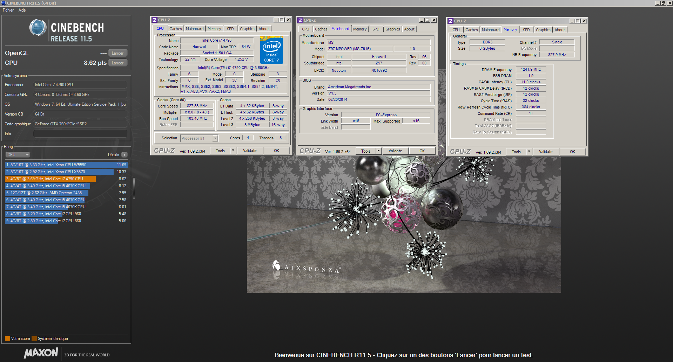Open the Fichier menu

[8, 10]
